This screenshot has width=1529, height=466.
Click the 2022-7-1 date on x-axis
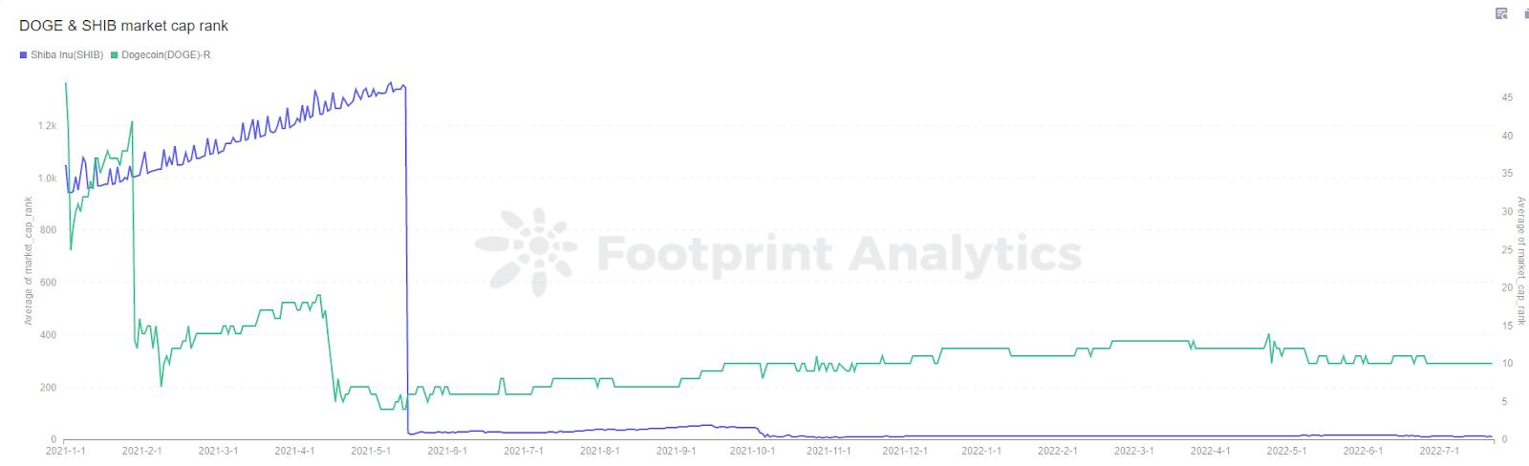pos(1439,451)
